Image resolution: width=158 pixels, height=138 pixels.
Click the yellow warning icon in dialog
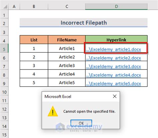click(x=53, y=111)
